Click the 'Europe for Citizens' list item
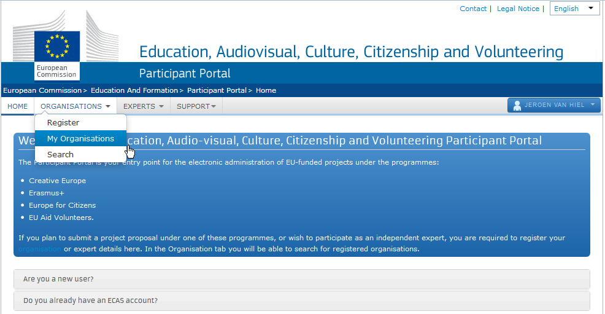Image resolution: width=605 pixels, height=314 pixels. point(62,205)
